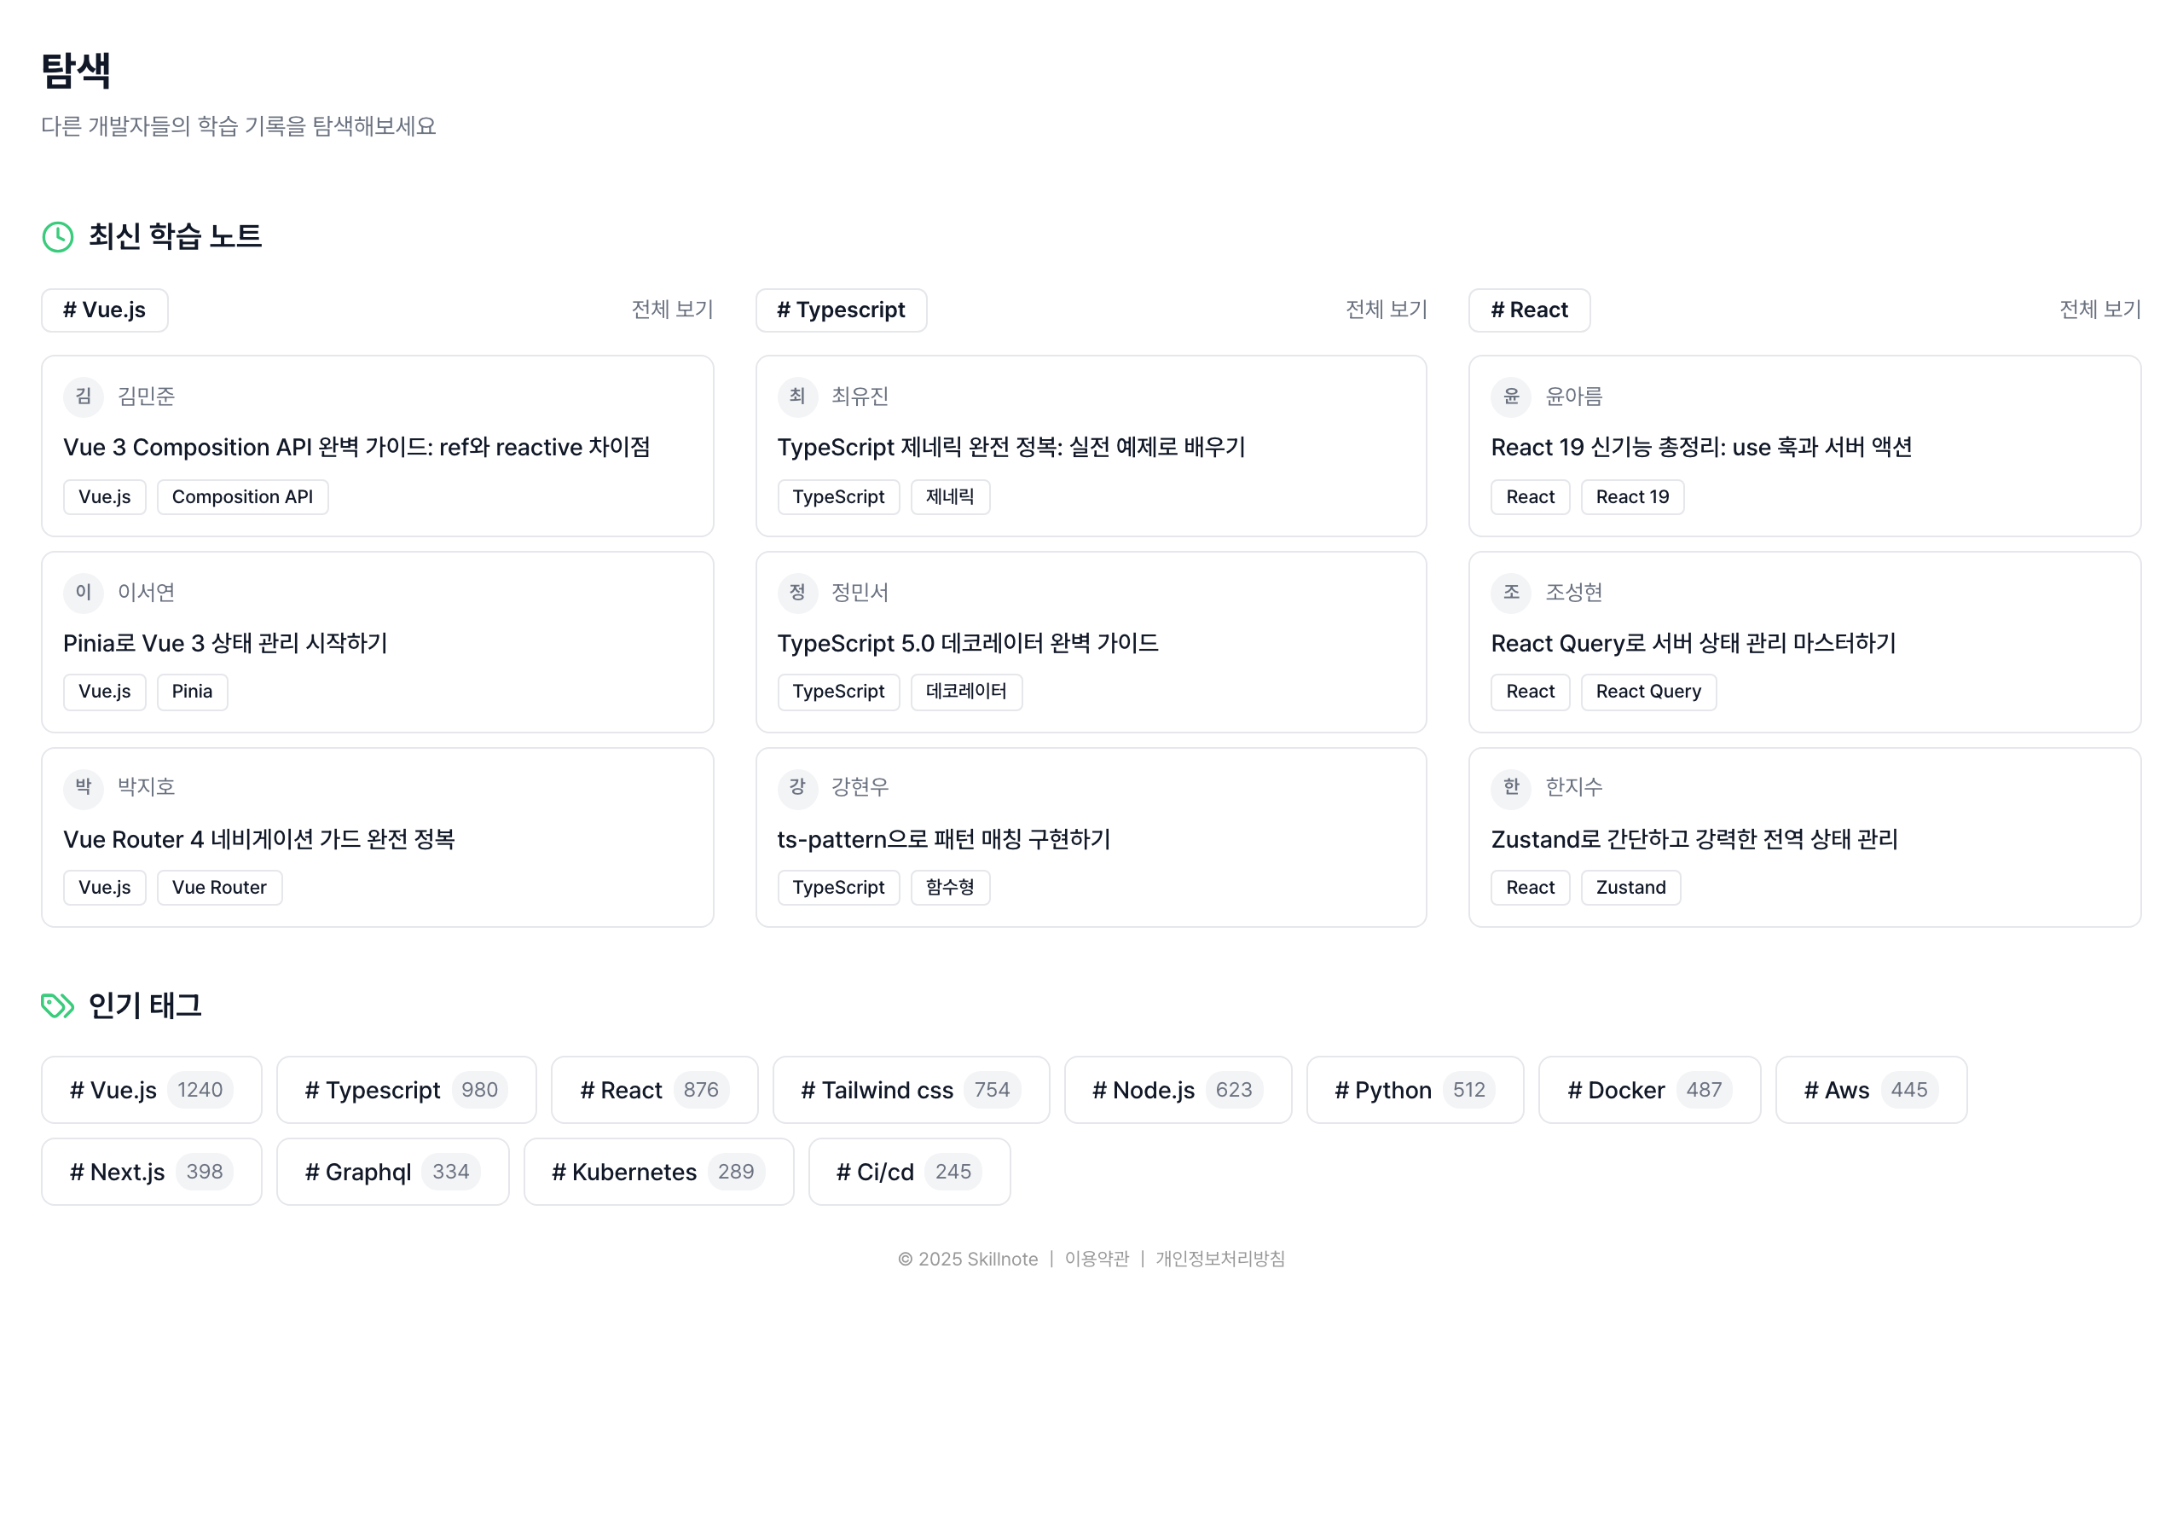The width and height of the screenshot is (2183, 1535).
Task: Click the # Tailwind css 754 popular tag
Action: point(910,1090)
